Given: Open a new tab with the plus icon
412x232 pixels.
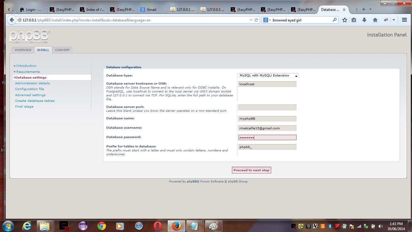Looking at the screenshot, I should 364,9.
